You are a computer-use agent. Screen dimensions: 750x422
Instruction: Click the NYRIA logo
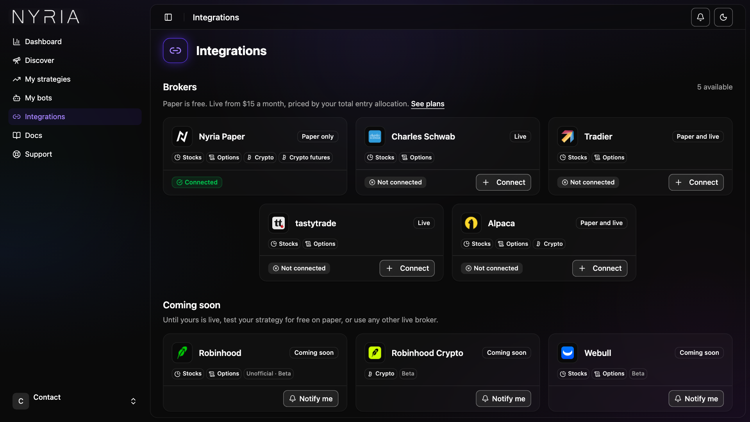click(x=46, y=17)
